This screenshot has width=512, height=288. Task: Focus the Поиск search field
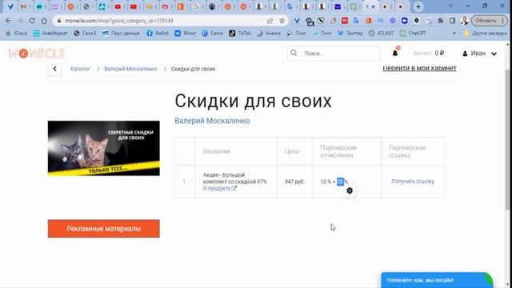(x=334, y=54)
